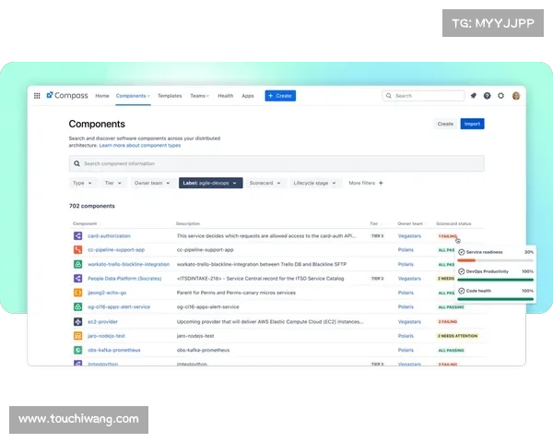Click the Owner team column header
The image size is (553, 443).
click(x=410, y=223)
